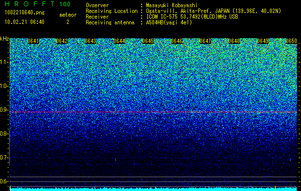
Task: Select the 0645 time label
Action: 148,41
